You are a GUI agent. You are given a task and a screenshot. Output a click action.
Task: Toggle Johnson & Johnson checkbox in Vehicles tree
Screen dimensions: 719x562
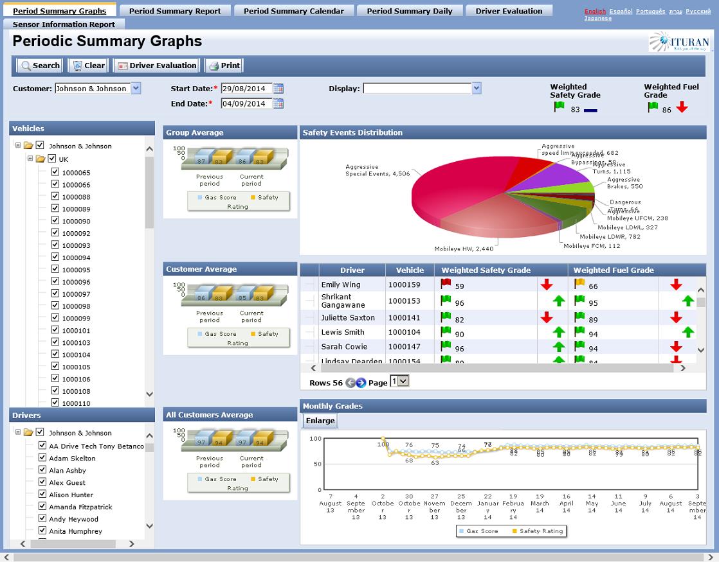[x=40, y=145]
